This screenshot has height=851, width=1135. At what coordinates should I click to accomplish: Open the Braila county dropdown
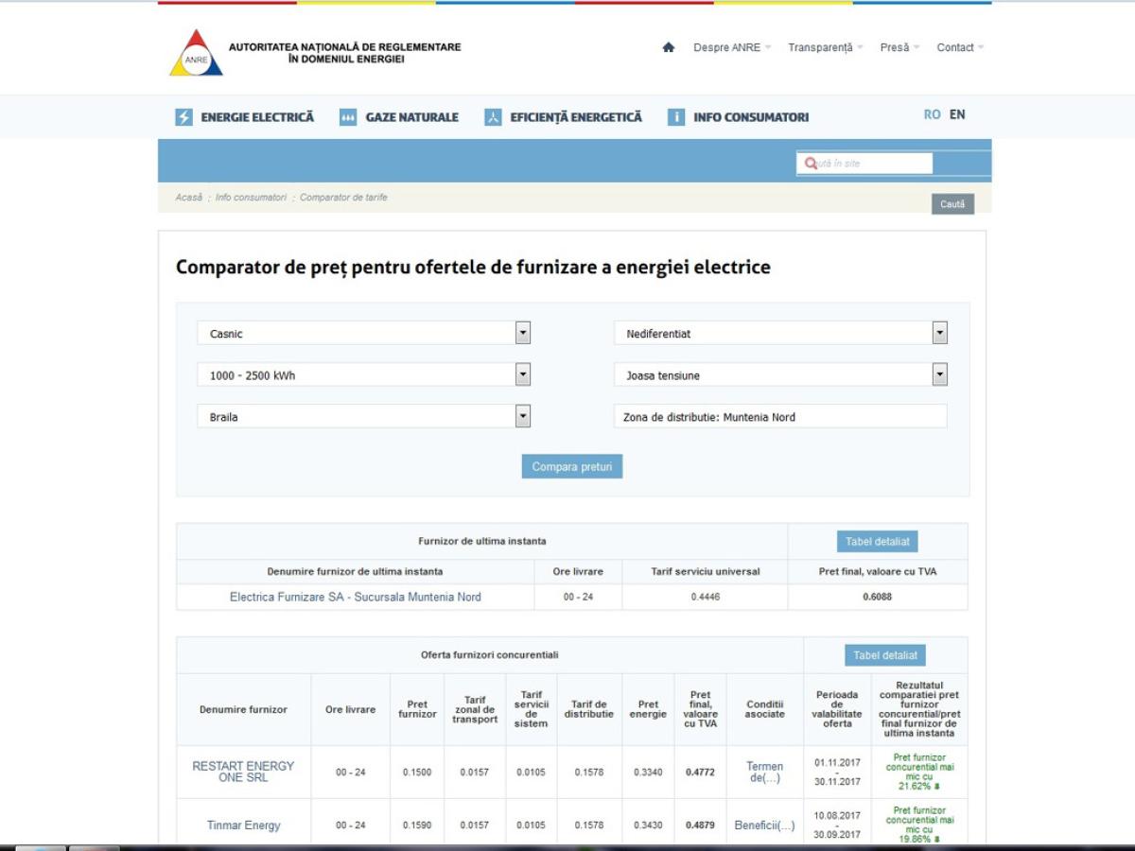click(x=523, y=416)
